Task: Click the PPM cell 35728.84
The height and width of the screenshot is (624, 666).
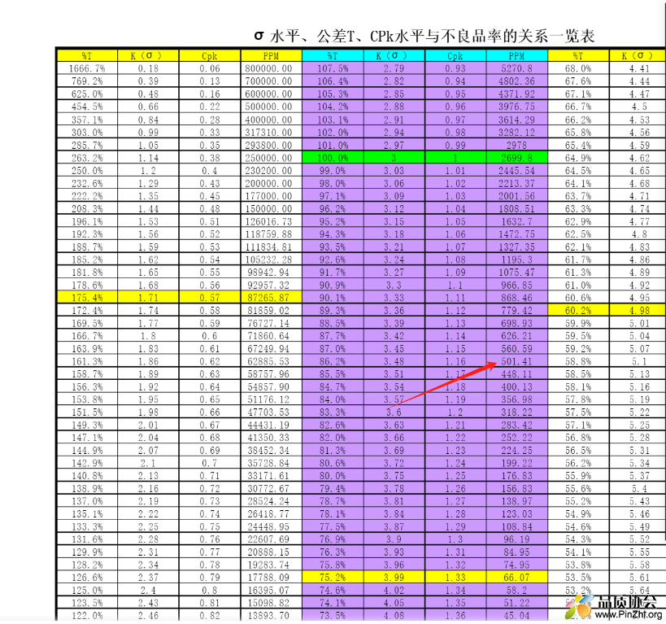Action: click(x=271, y=463)
